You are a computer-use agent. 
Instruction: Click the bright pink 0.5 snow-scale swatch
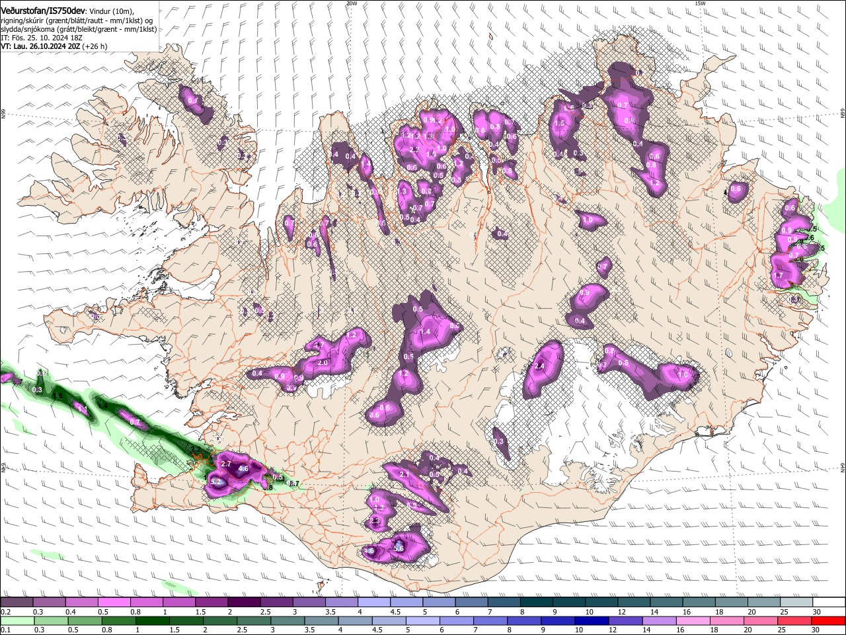(x=114, y=603)
